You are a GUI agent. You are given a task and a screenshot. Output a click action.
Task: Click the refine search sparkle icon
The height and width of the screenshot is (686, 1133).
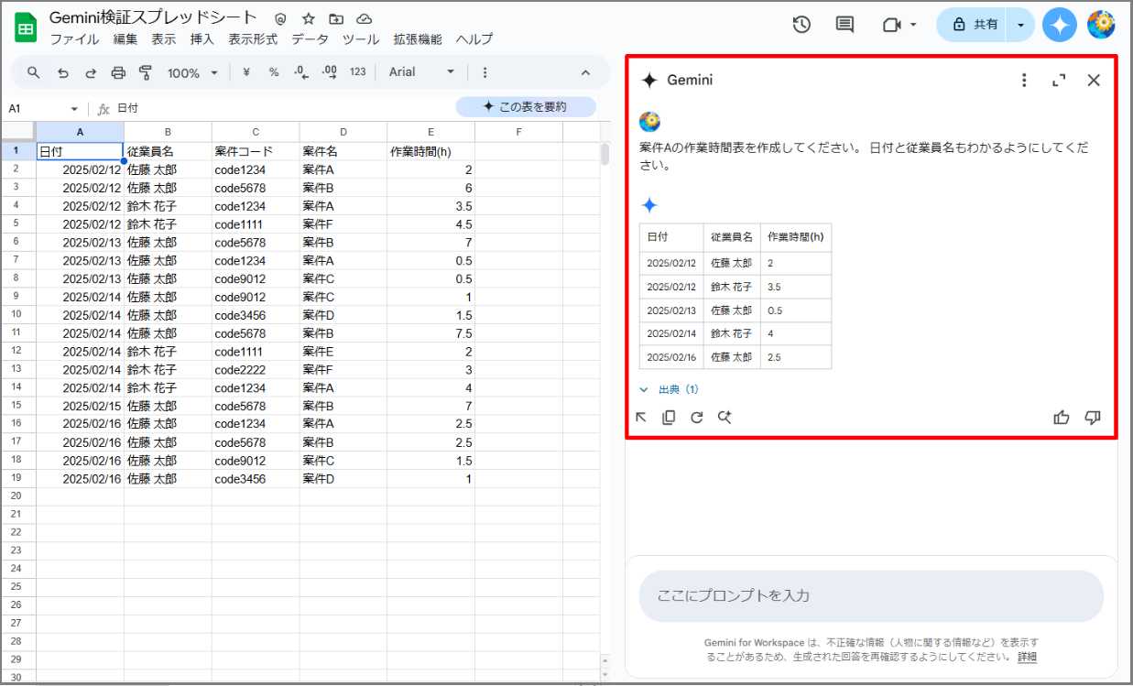coord(724,418)
